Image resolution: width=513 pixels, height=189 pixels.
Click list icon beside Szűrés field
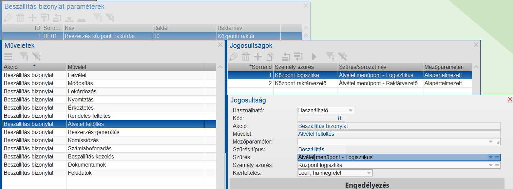tap(498, 157)
